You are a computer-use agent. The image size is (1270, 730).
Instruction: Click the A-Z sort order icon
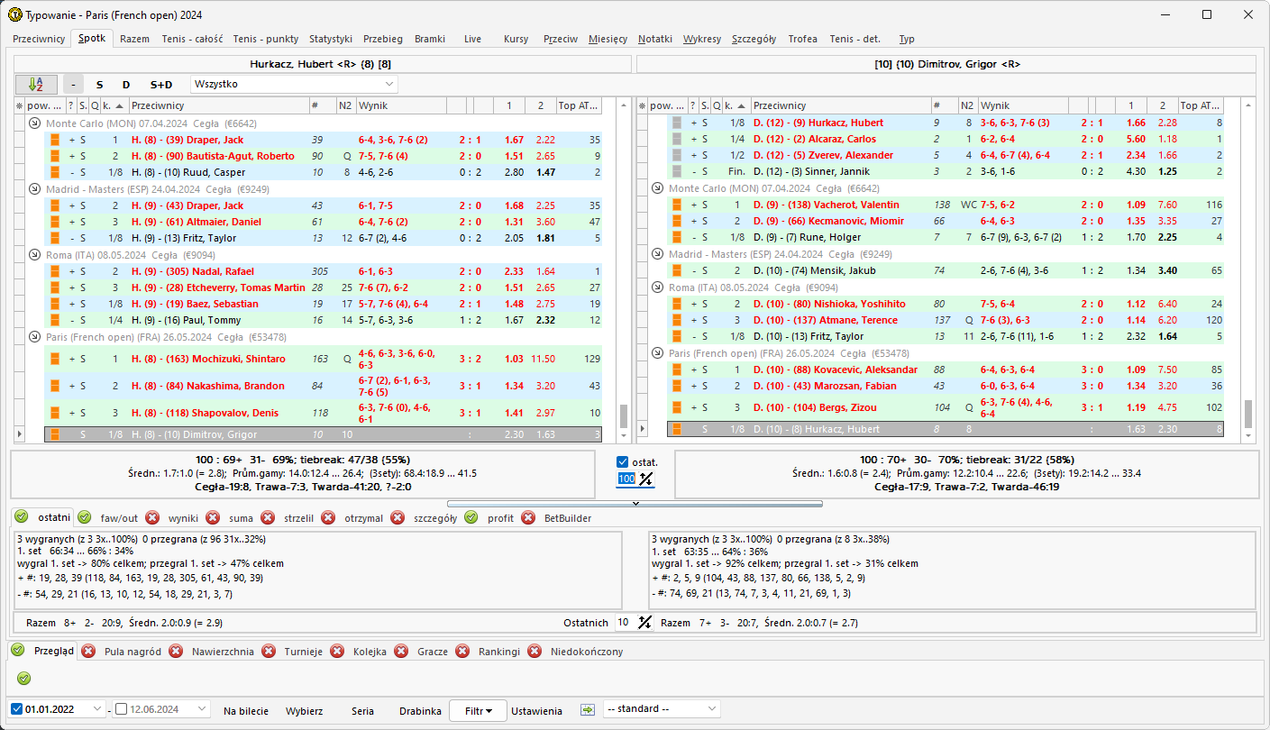pos(36,85)
